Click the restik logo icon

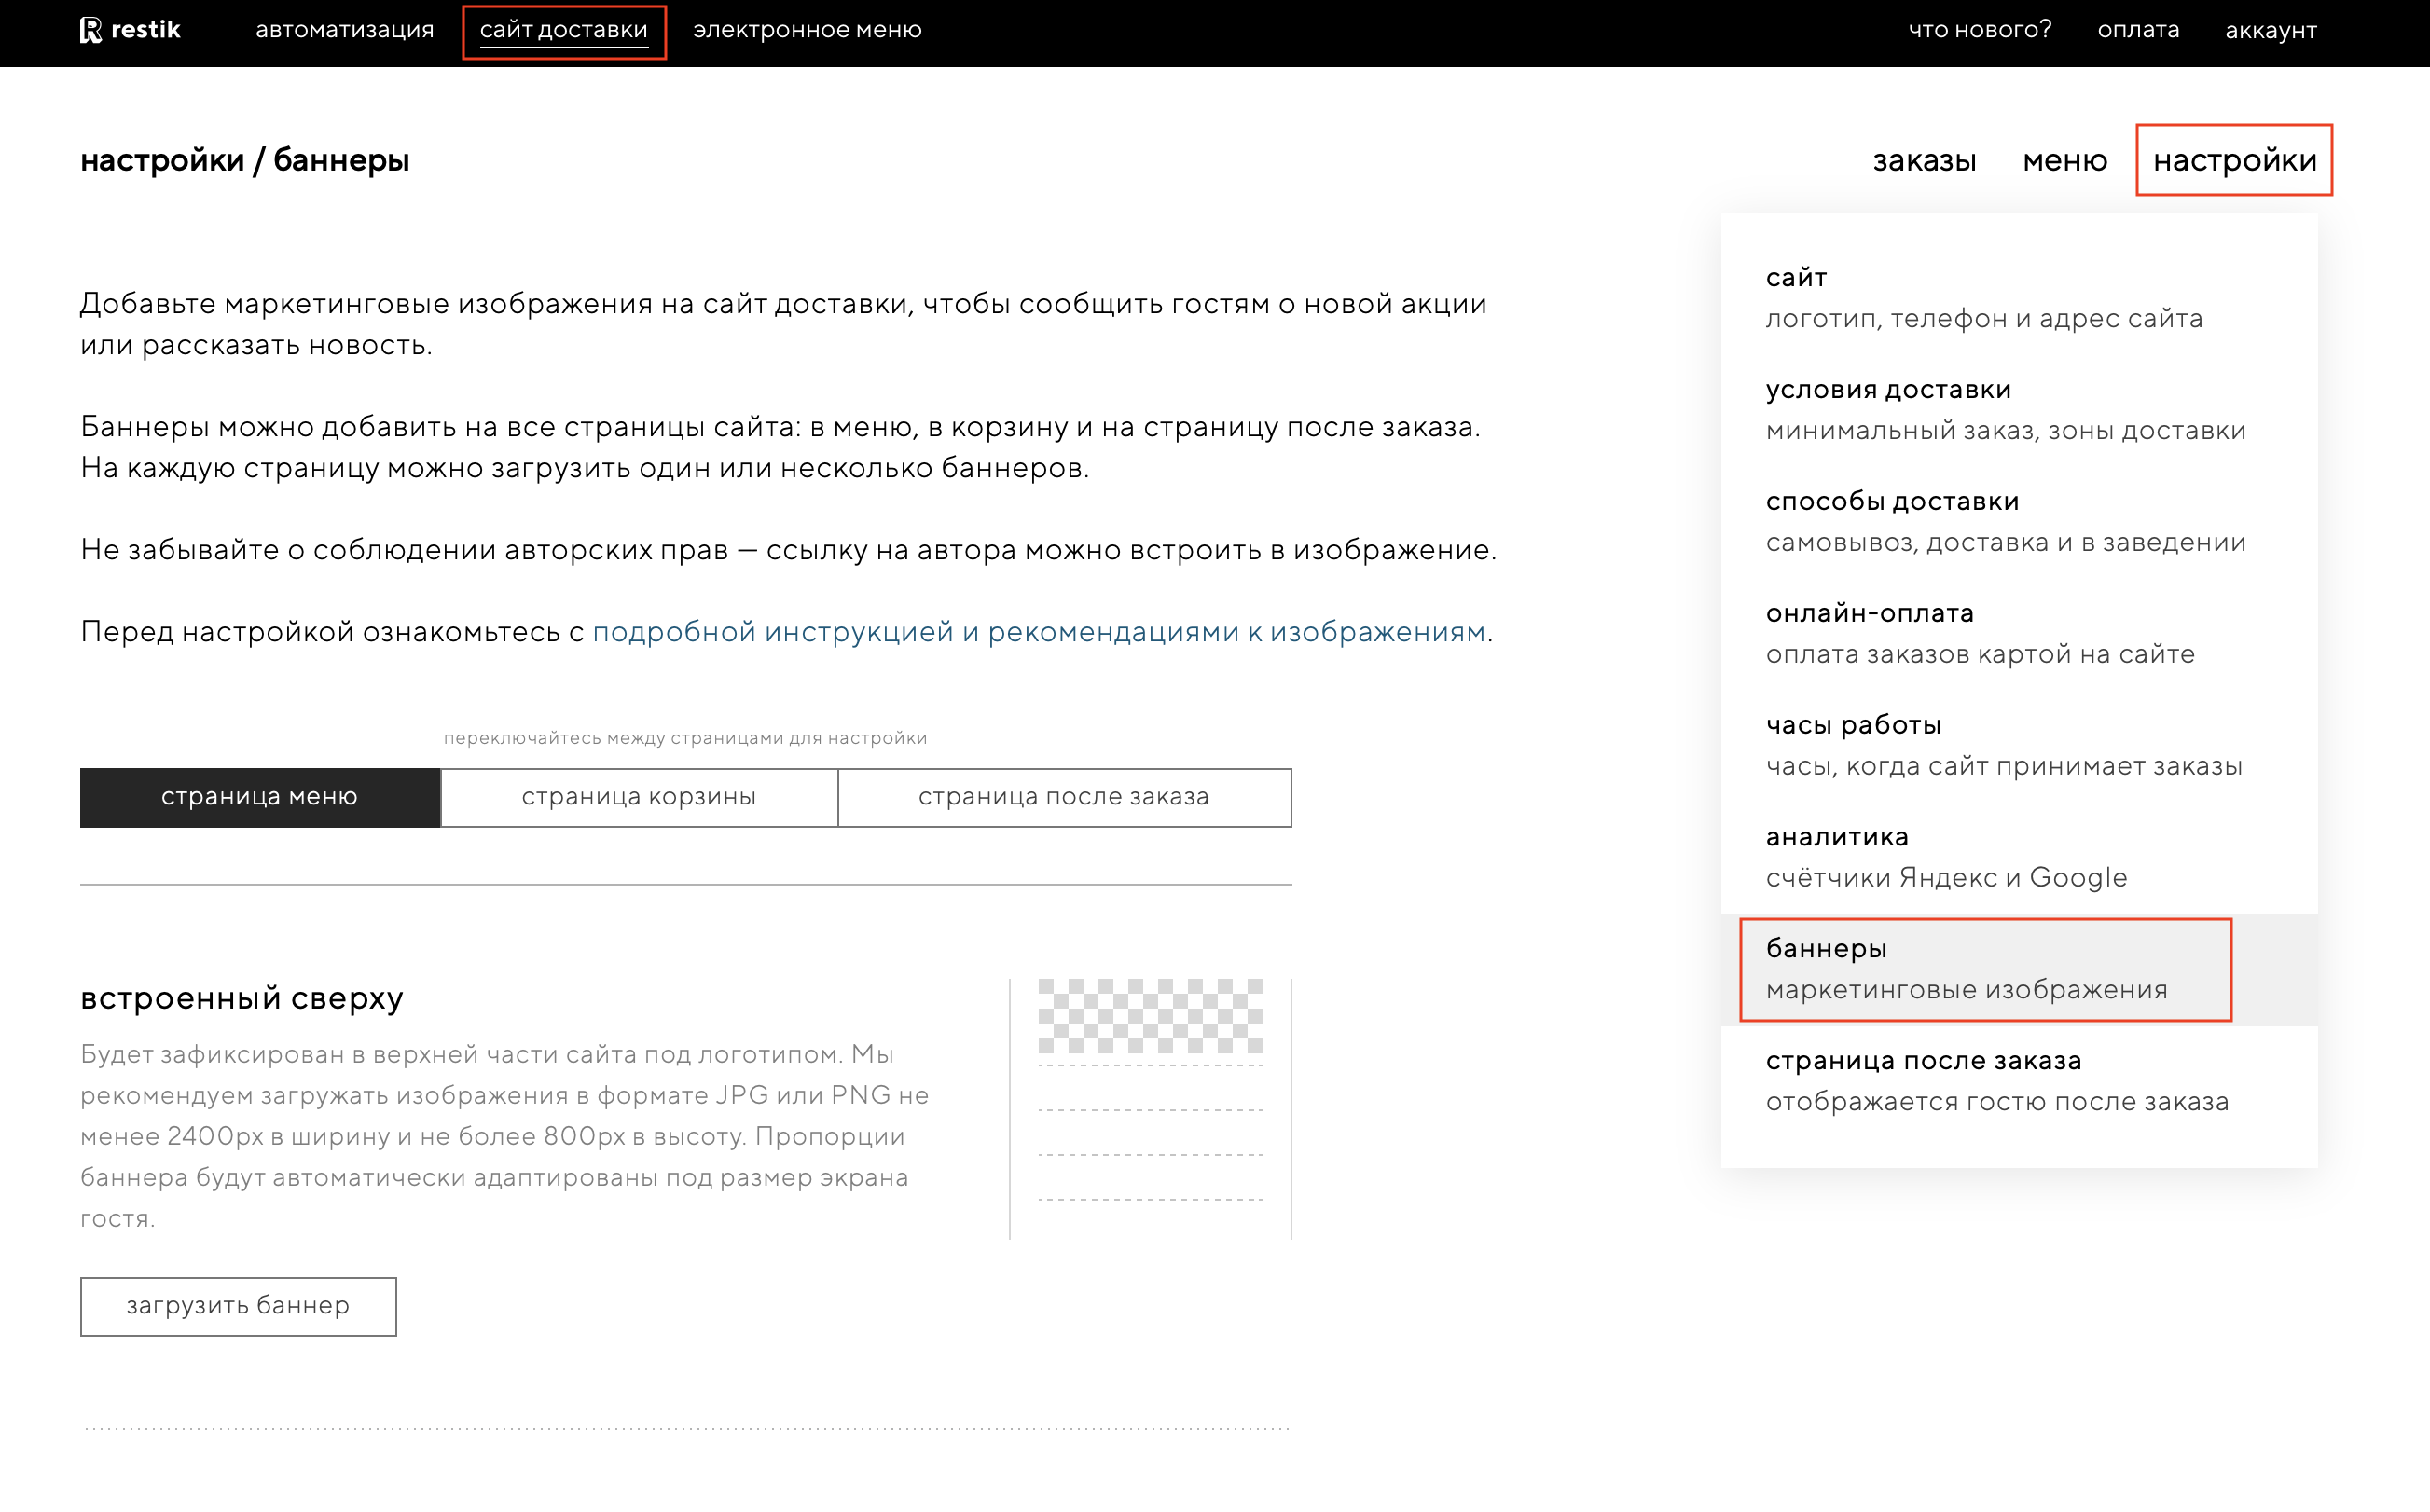[x=91, y=30]
